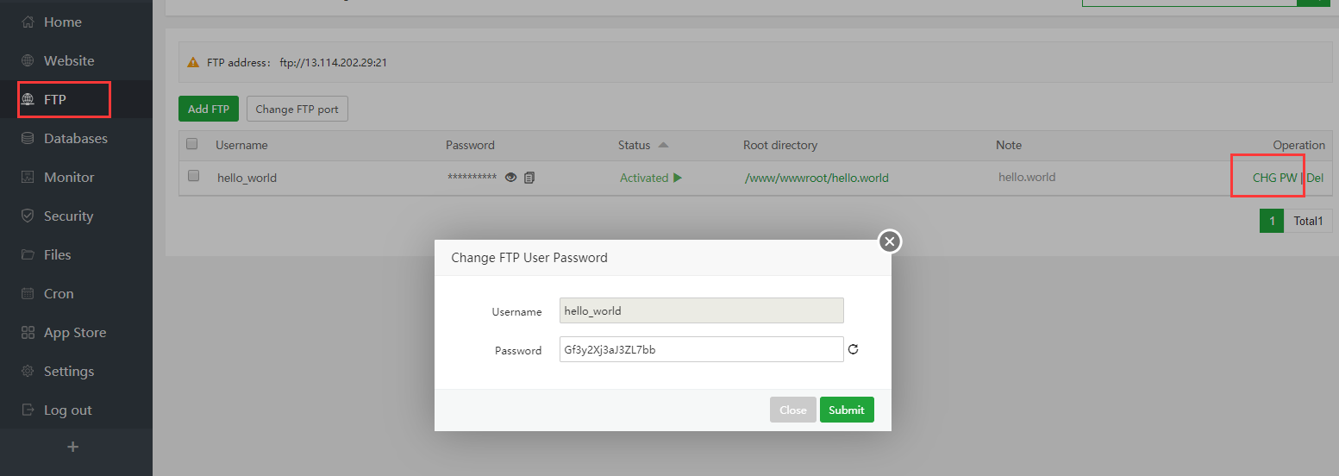The image size is (1339, 476).
Task: Click the App Store grid icon
Action: pyautogui.click(x=28, y=333)
